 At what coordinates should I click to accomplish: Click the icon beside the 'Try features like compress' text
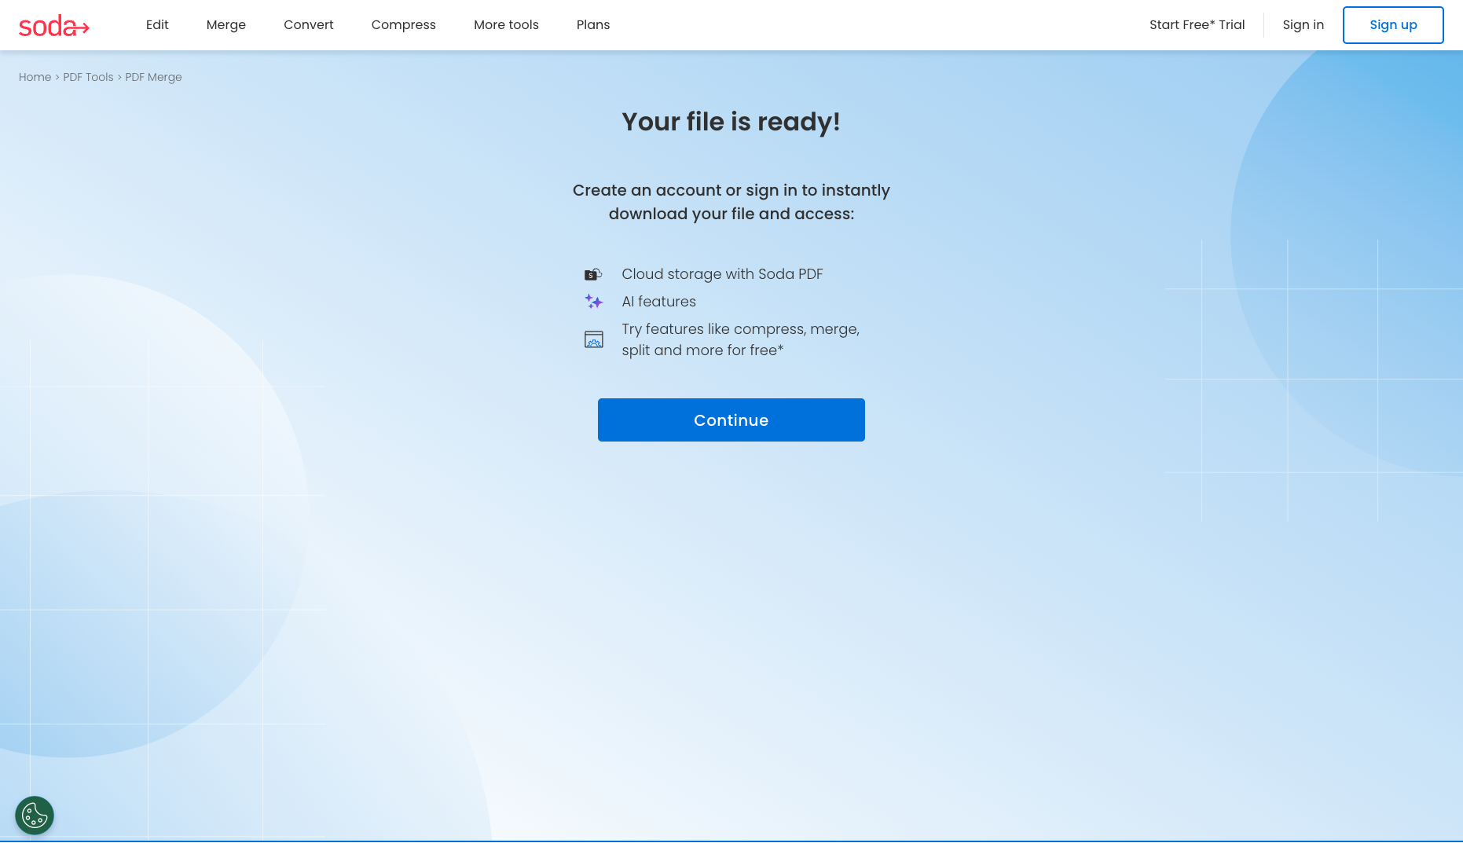[x=594, y=339]
